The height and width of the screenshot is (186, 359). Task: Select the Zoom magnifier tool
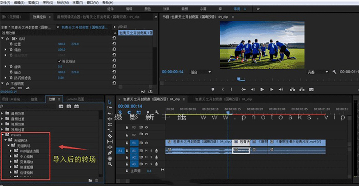[110, 164]
